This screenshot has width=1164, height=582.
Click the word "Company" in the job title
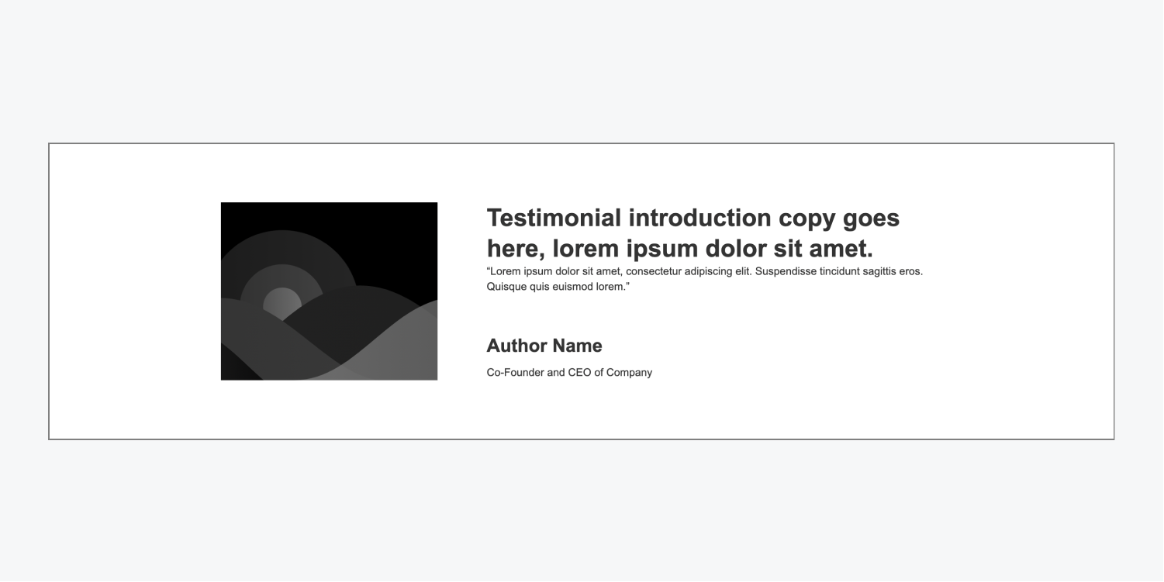click(x=629, y=373)
